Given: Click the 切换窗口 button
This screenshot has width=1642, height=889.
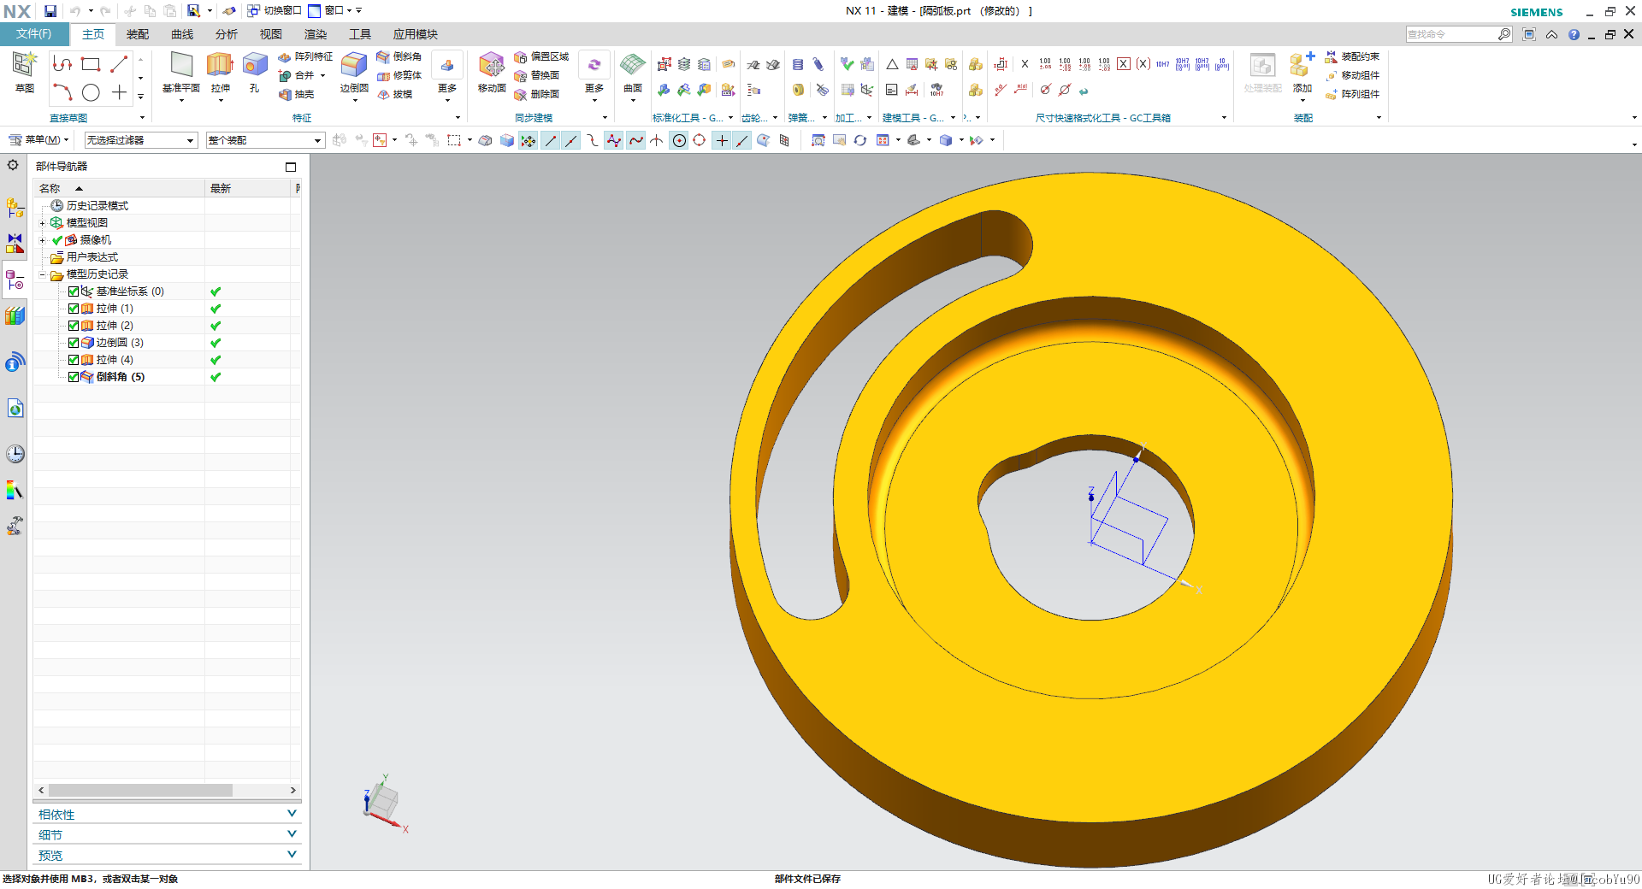Looking at the screenshot, I should (x=275, y=11).
